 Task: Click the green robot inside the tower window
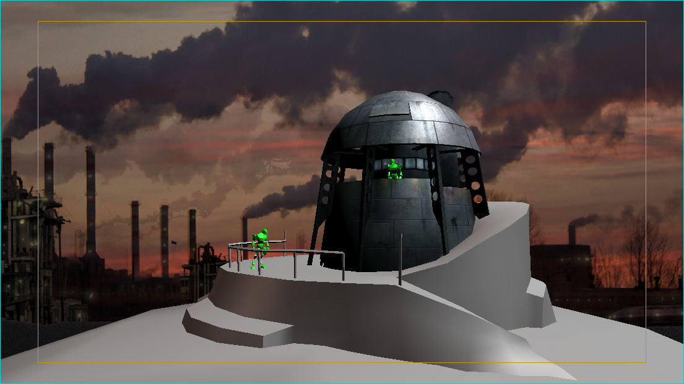(392, 169)
